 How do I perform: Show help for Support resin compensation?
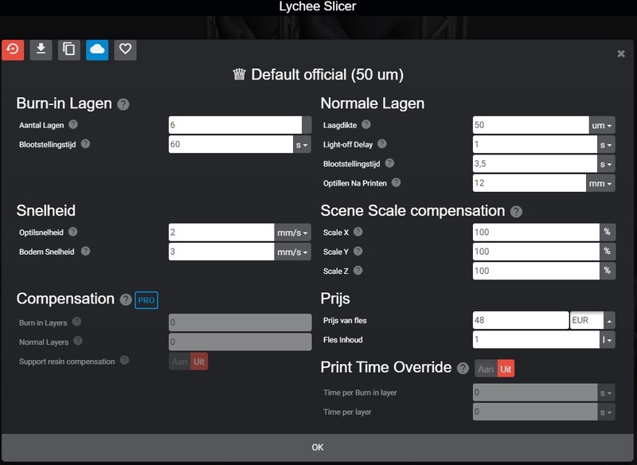pos(124,360)
